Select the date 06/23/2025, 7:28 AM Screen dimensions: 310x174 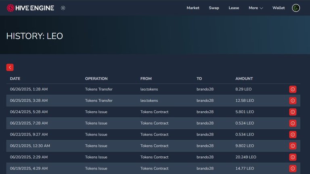pyautogui.click(x=29, y=123)
